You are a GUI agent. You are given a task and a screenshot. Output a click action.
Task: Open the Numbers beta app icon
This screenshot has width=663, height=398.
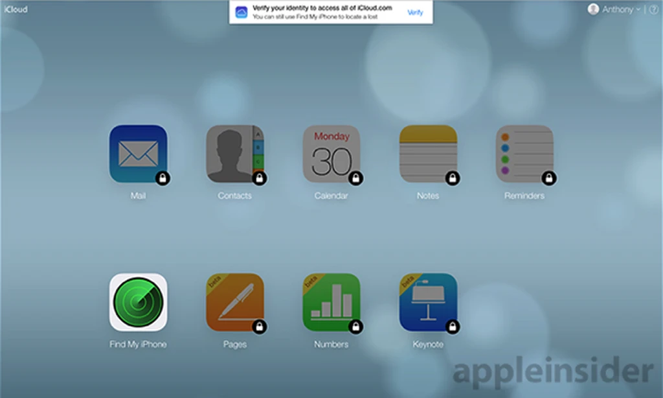coord(331,302)
